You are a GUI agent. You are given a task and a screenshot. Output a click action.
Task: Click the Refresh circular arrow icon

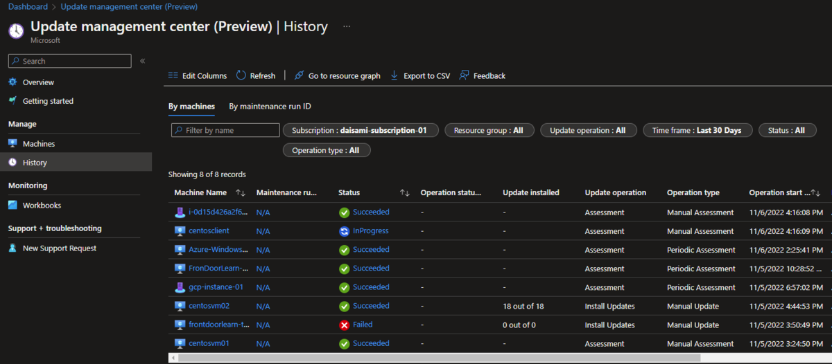click(241, 75)
